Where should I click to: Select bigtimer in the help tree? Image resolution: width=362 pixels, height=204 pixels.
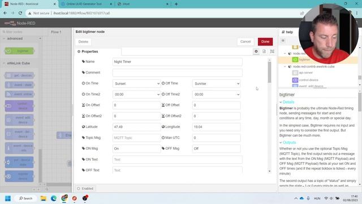tap(305, 59)
